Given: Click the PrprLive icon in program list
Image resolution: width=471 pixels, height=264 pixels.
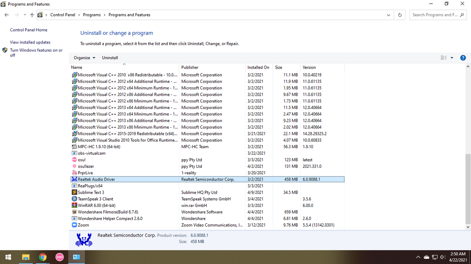Looking at the screenshot, I should click(74, 173).
